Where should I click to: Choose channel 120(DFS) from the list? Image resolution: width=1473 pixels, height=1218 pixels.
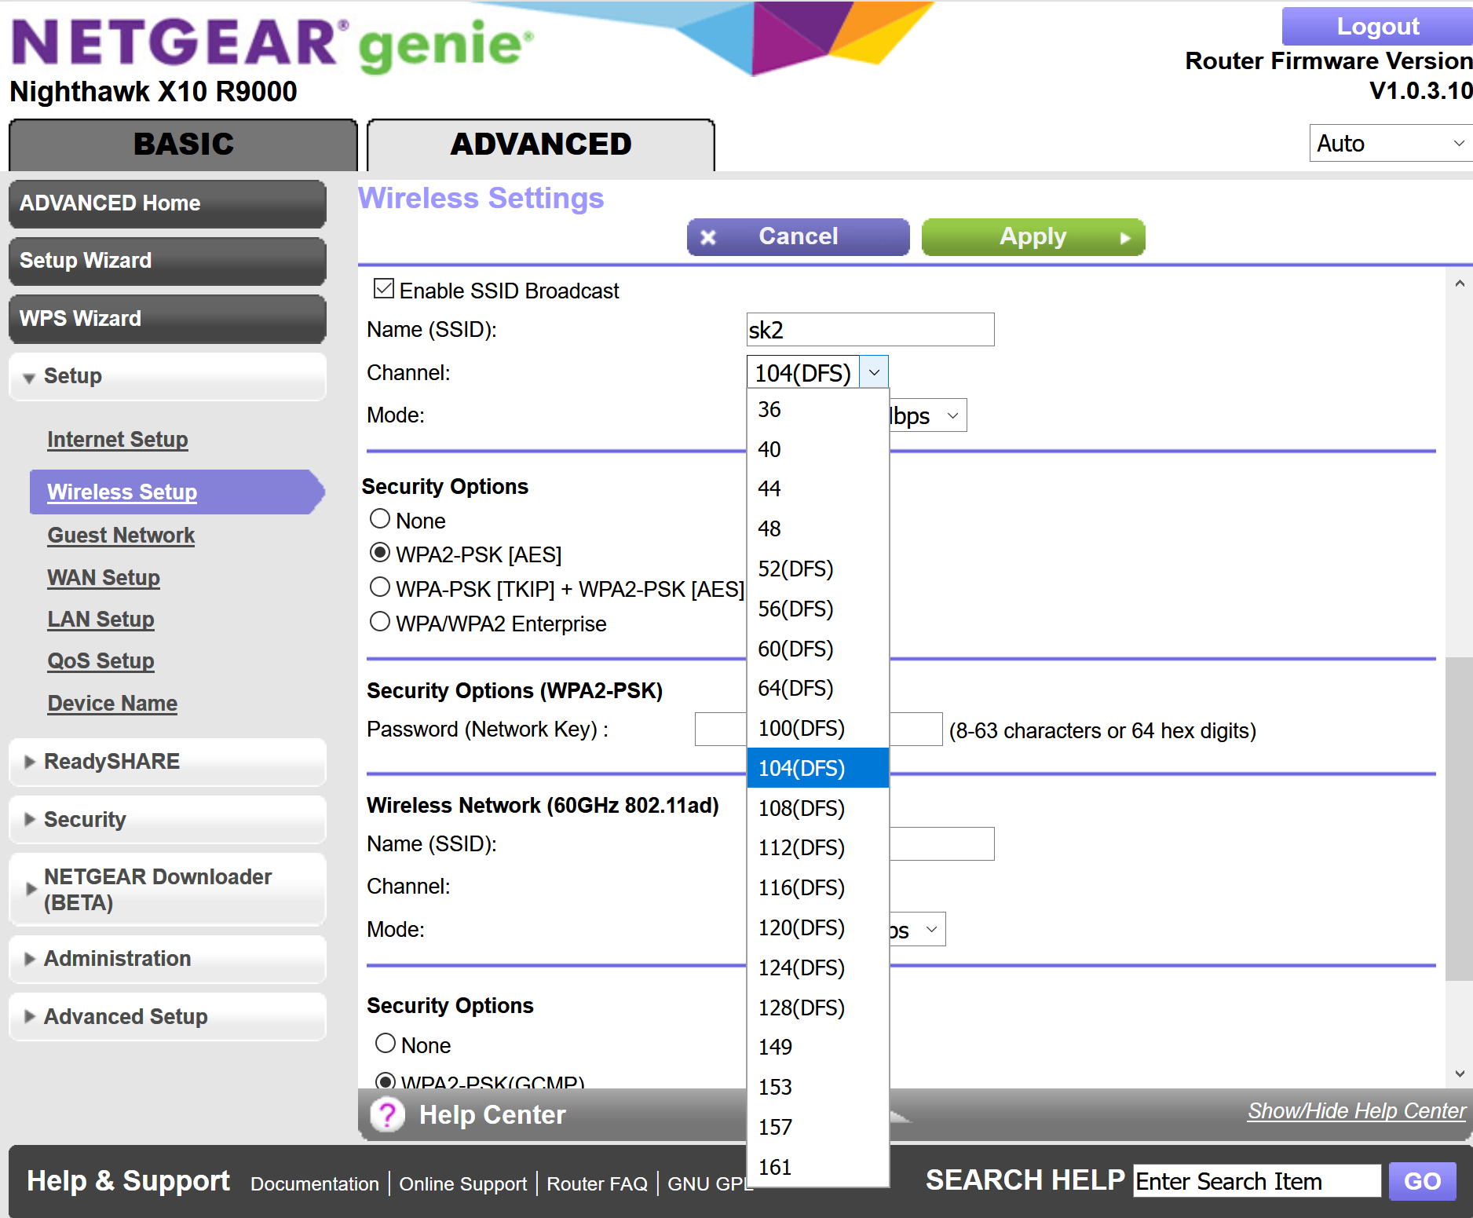[x=817, y=927]
